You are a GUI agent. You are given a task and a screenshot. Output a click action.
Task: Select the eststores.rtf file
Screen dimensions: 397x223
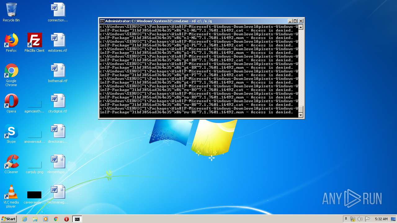[x=58, y=43]
